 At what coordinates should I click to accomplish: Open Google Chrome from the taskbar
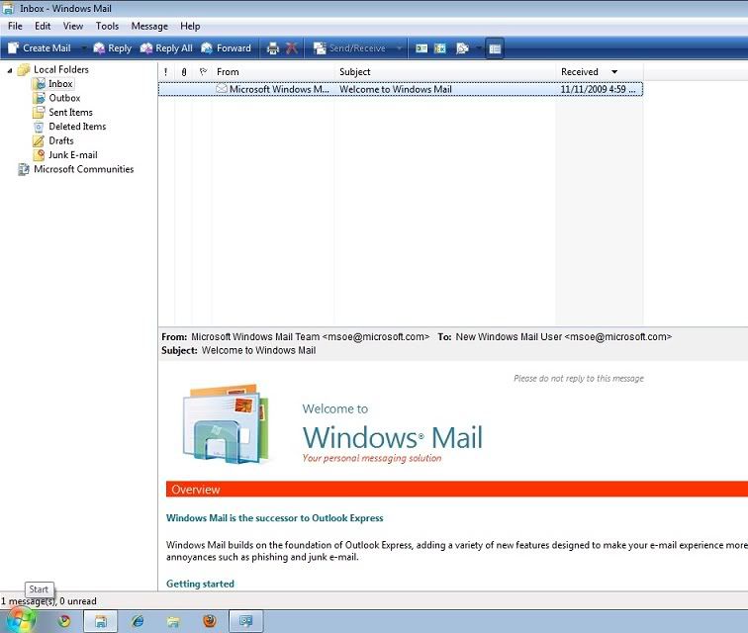tap(64, 621)
